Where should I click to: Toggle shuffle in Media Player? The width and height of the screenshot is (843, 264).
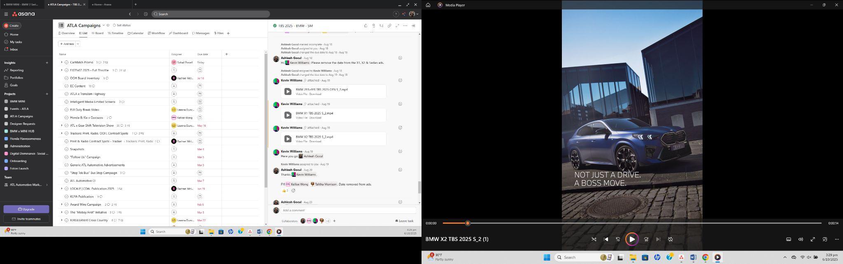click(594, 239)
